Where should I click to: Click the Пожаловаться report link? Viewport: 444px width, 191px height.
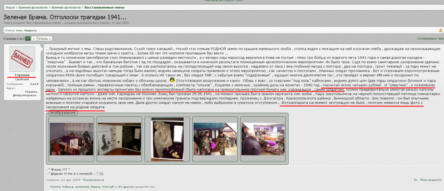tap(94, 180)
